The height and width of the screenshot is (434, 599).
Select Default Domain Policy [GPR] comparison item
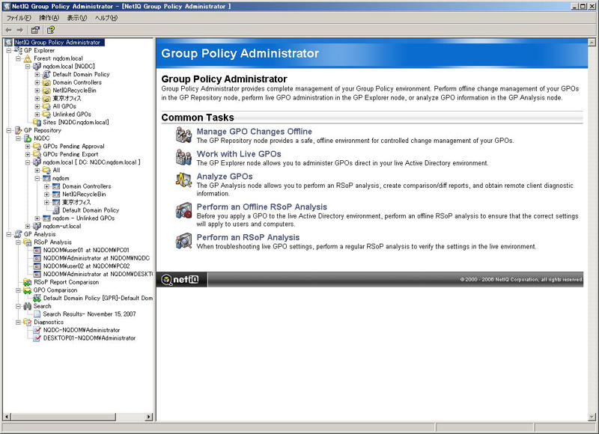[98, 298]
